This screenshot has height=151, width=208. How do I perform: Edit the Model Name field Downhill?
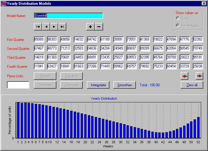68,16
